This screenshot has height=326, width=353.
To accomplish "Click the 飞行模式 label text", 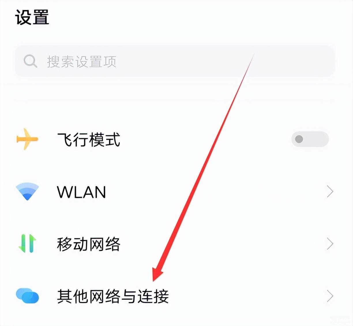I will tap(89, 140).
